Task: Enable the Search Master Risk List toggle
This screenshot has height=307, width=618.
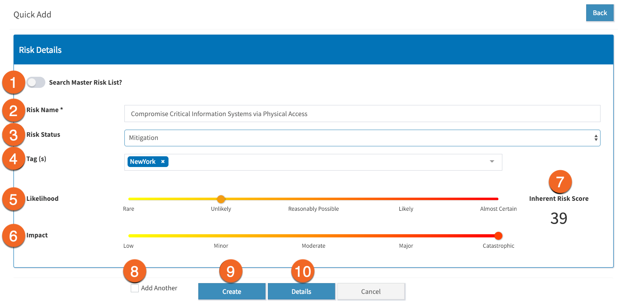Action: 36,82
